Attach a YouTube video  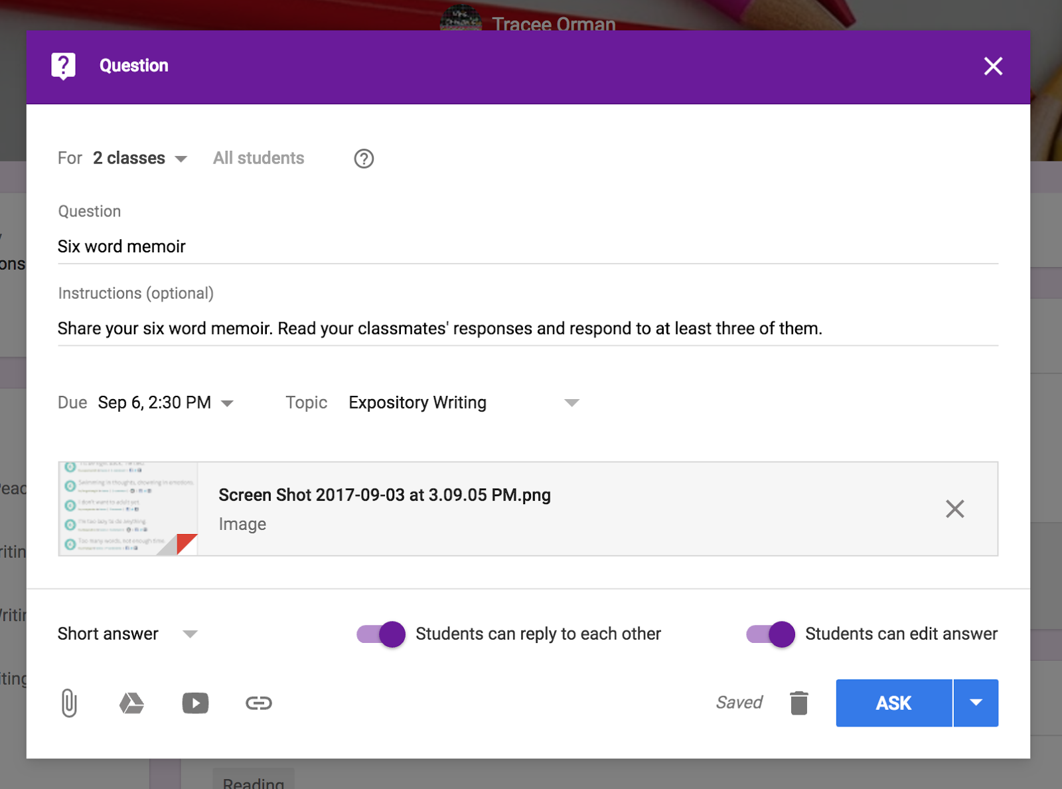195,703
